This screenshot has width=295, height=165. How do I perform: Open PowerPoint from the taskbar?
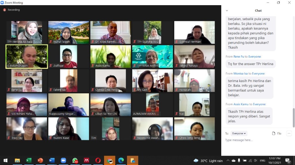coord(40,160)
